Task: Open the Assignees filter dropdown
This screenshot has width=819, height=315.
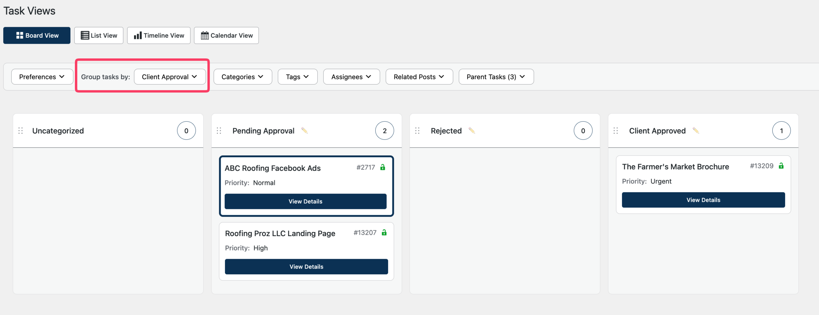Action: pyautogui.click(x=351, y=77)
